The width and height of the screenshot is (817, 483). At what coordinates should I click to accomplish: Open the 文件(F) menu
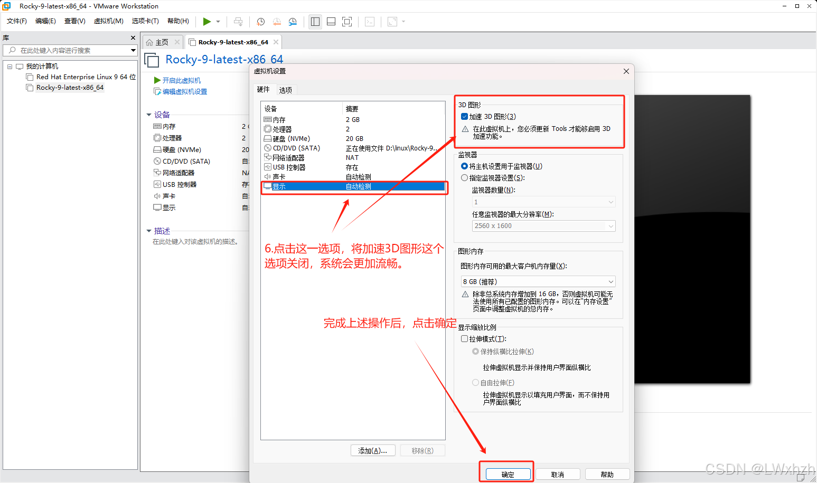click(17, 21)
